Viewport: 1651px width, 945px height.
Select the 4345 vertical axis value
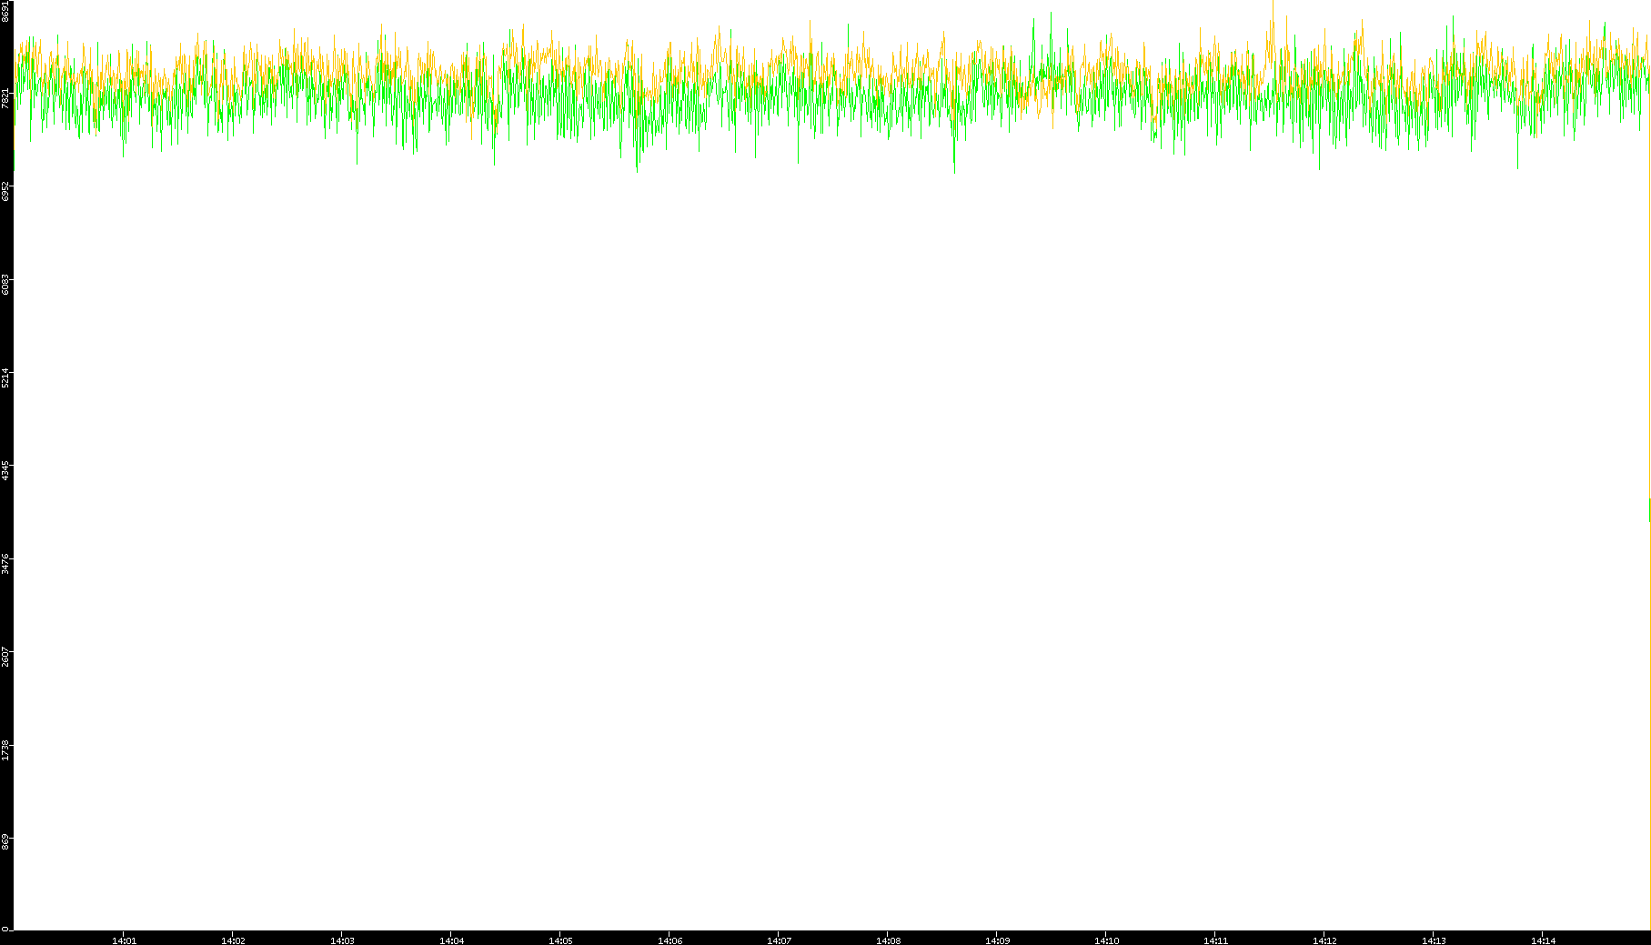coord(5,470)
